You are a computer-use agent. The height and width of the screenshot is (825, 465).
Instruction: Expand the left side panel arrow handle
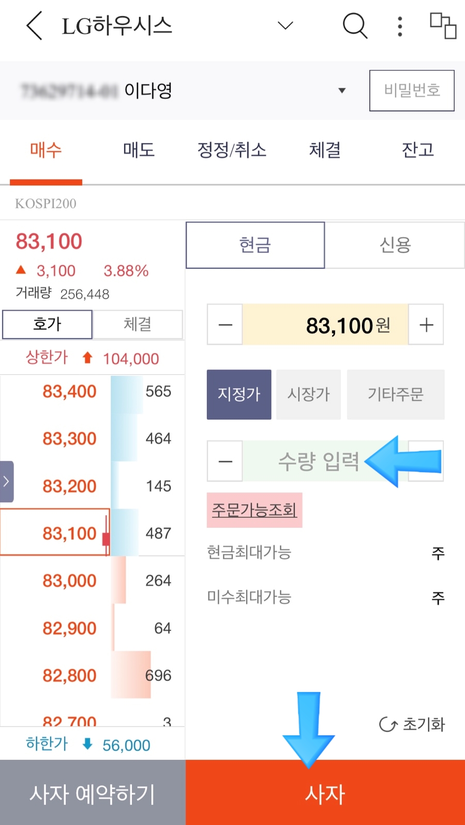(7, 482)
